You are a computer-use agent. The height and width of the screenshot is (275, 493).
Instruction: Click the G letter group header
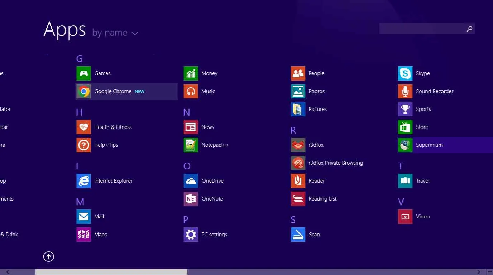coord(80,59)
